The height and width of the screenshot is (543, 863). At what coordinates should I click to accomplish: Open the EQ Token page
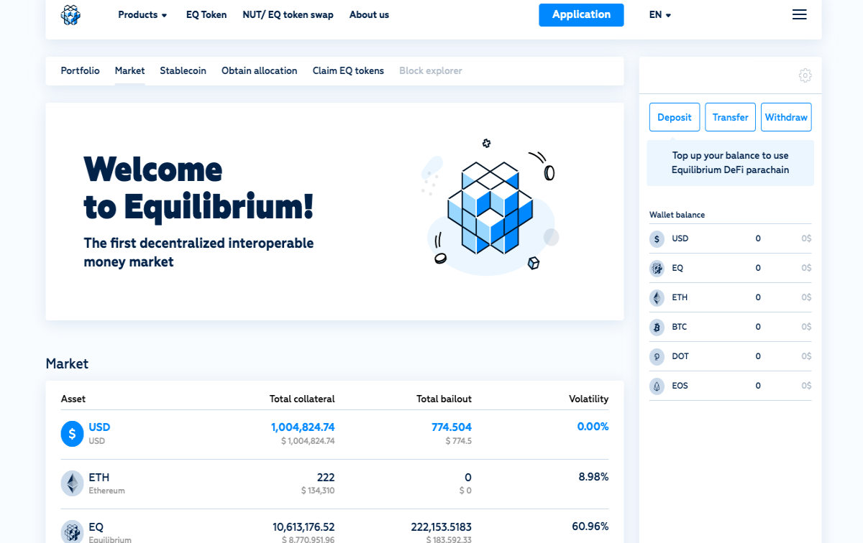206,14
